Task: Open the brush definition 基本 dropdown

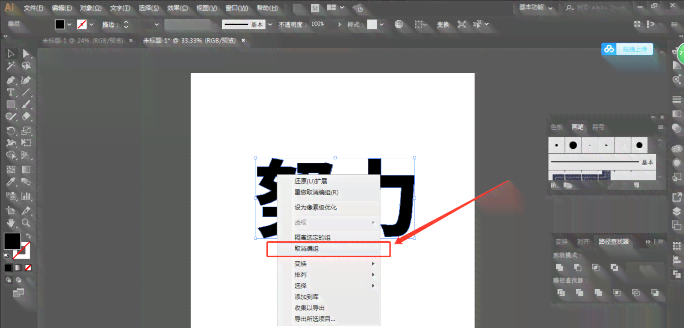Action: coord(270,25)
